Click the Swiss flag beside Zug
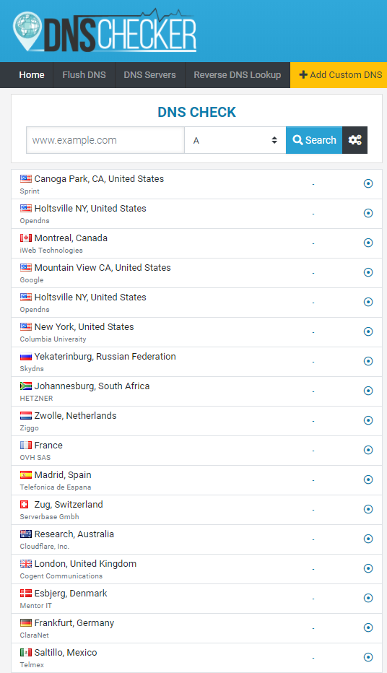The height and width of the screenshot is (673, 387). (25, 504)
